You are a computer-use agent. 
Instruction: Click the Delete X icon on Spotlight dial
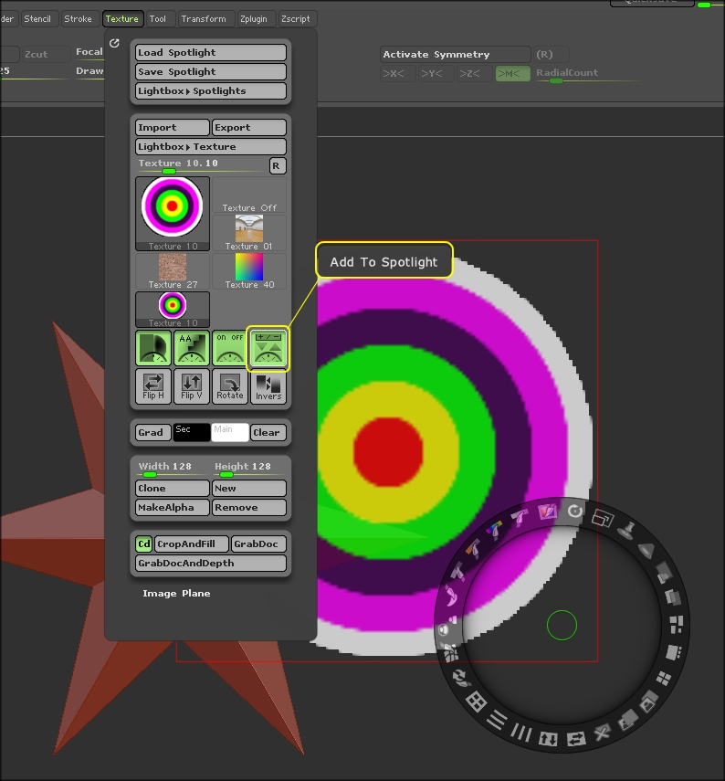[602, 733]
